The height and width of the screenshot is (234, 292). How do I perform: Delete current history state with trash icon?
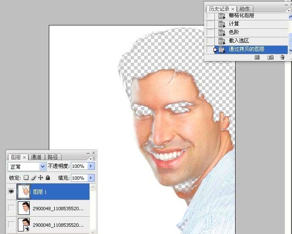click(x=282, y=57)
